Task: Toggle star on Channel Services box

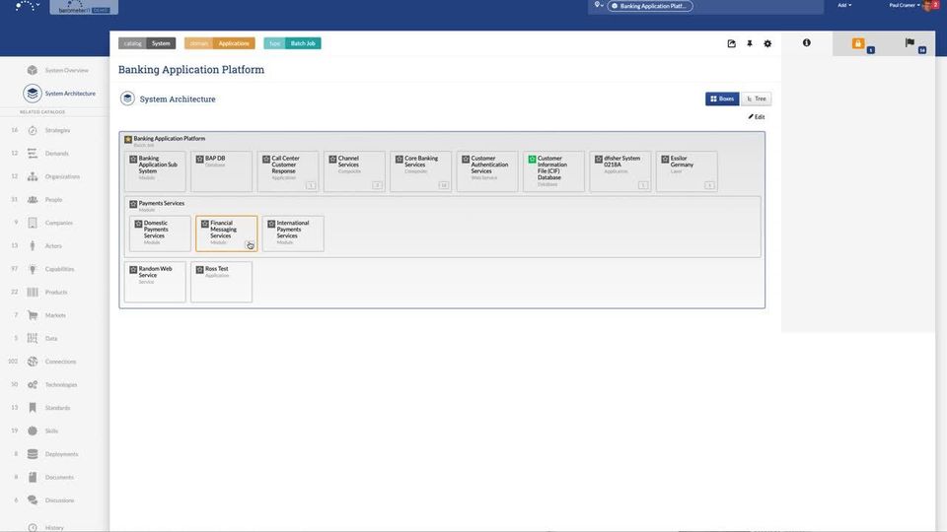Action: (332, 160)
